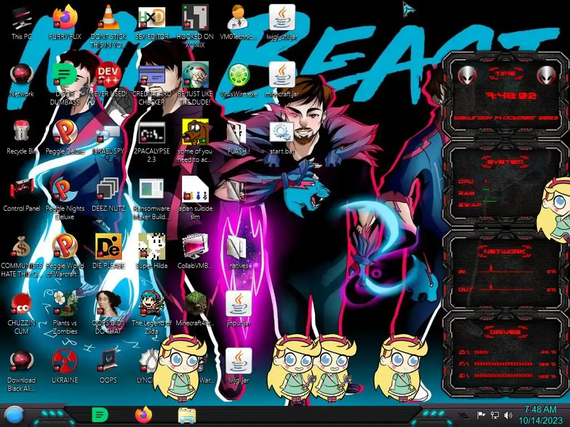The width and height of the screenshot is (570, 427).
Task: Click the right alien head in Time widget
Action: (x=547, y=76)
